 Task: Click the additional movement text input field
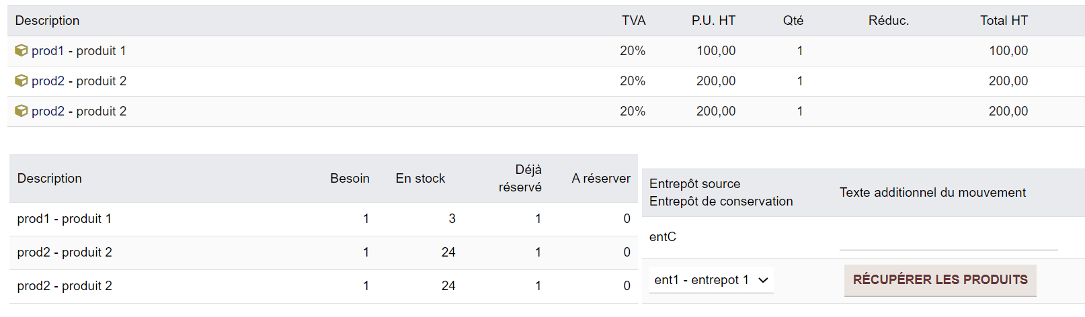[x=948, y=238]
